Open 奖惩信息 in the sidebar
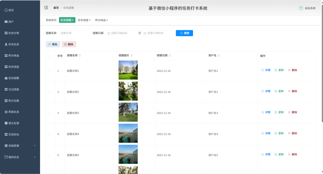 point(12,112)
